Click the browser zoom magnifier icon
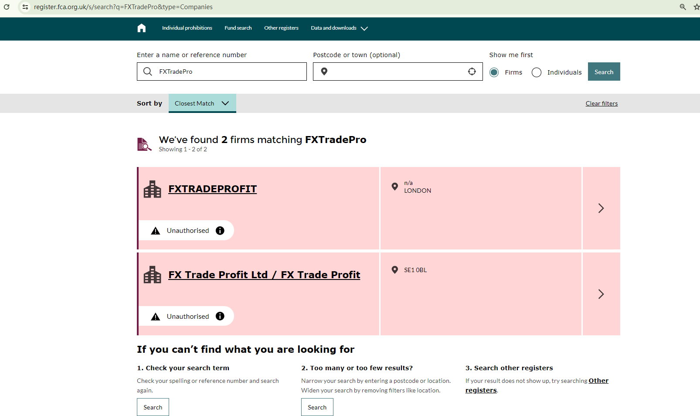 point(683,7)
